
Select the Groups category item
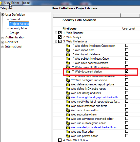coord(14,33)
